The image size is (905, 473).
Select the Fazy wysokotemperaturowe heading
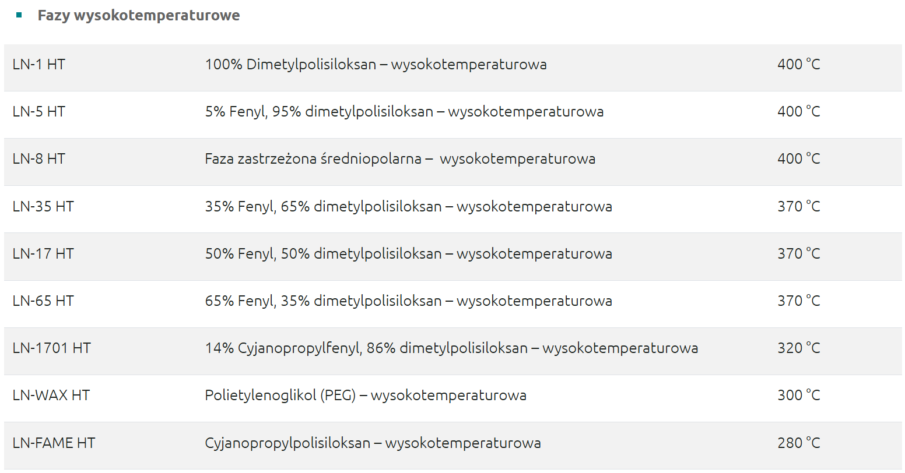coord(138,15)
